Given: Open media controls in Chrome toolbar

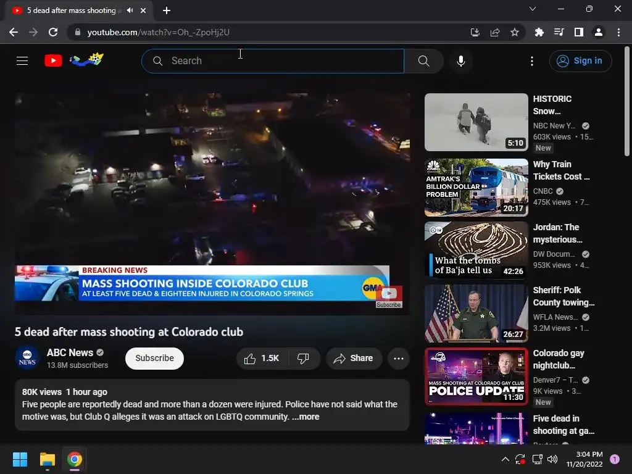Looking at the screenshot, I should pyautogui.click(x=559, y=32).
